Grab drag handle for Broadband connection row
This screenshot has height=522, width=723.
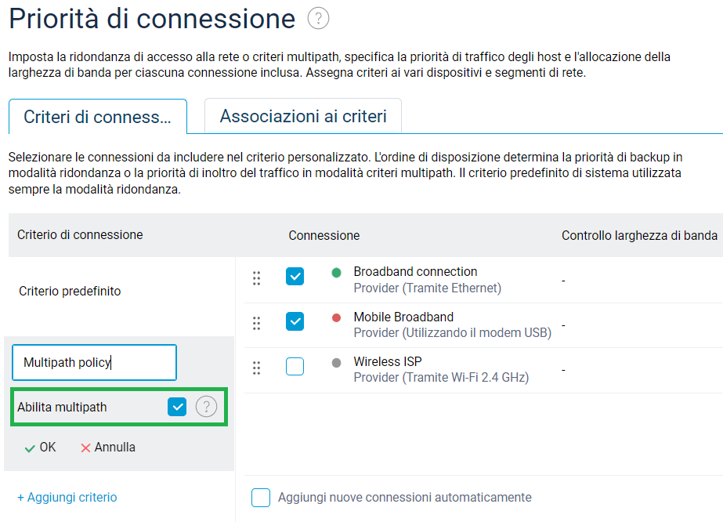click(257, 278)
